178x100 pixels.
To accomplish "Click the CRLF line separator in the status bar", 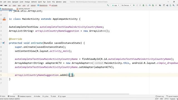I will pyautogui.click(x=161, y=99).
